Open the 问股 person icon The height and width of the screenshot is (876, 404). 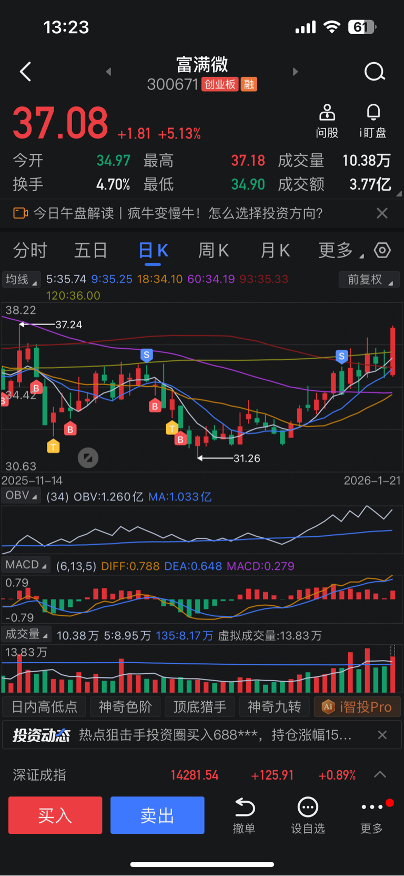point(327,112)
